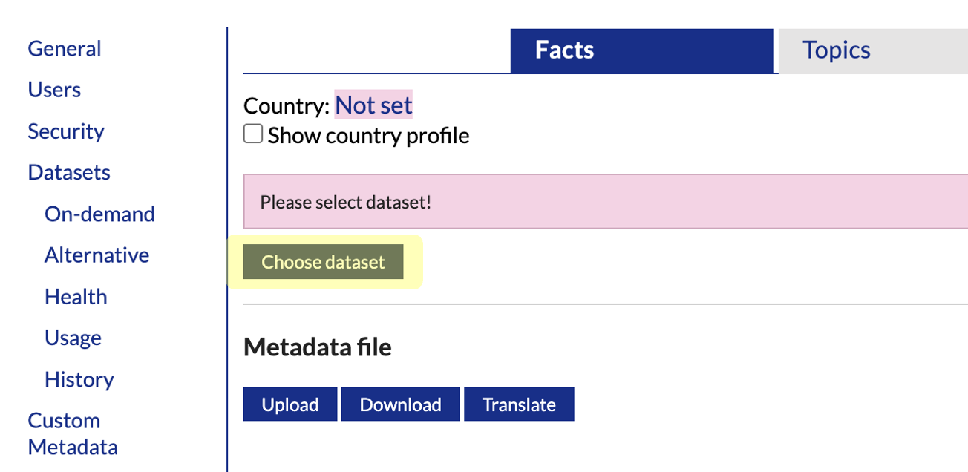Screen dimensions: 968x472
Task: Open the Usage page
Action: [x=73, y=338]
